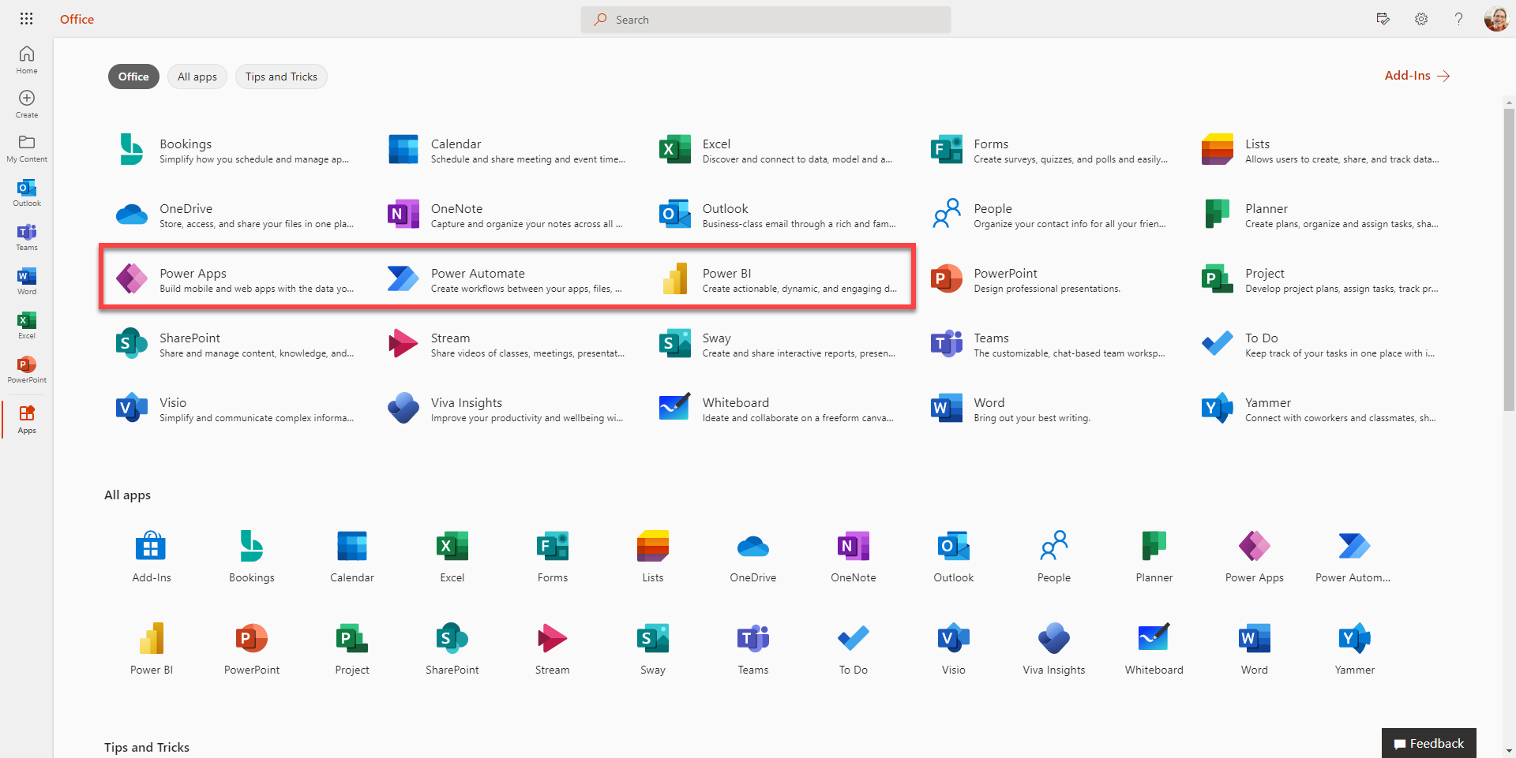1516x758 pixels.
Task: Focus the Search box
Action: point(766,20)
